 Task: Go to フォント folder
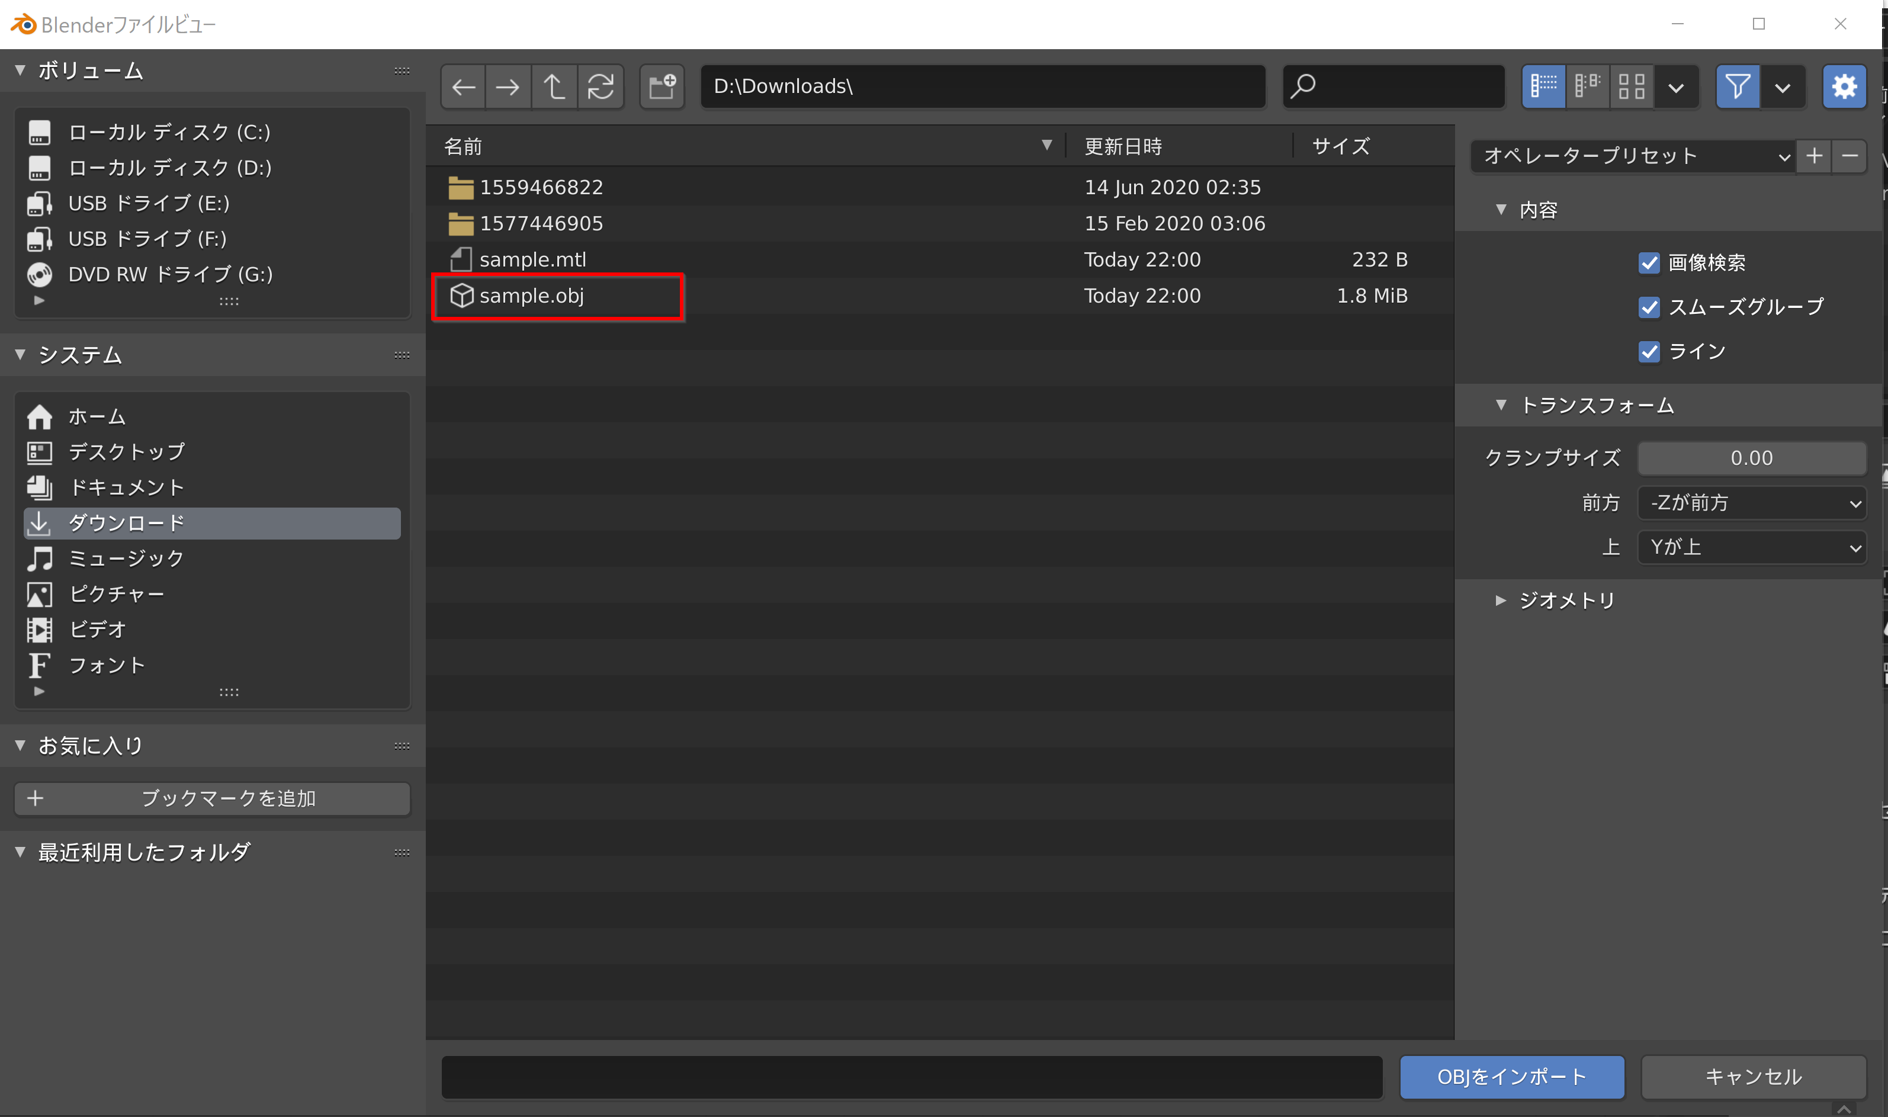(212, 665)
